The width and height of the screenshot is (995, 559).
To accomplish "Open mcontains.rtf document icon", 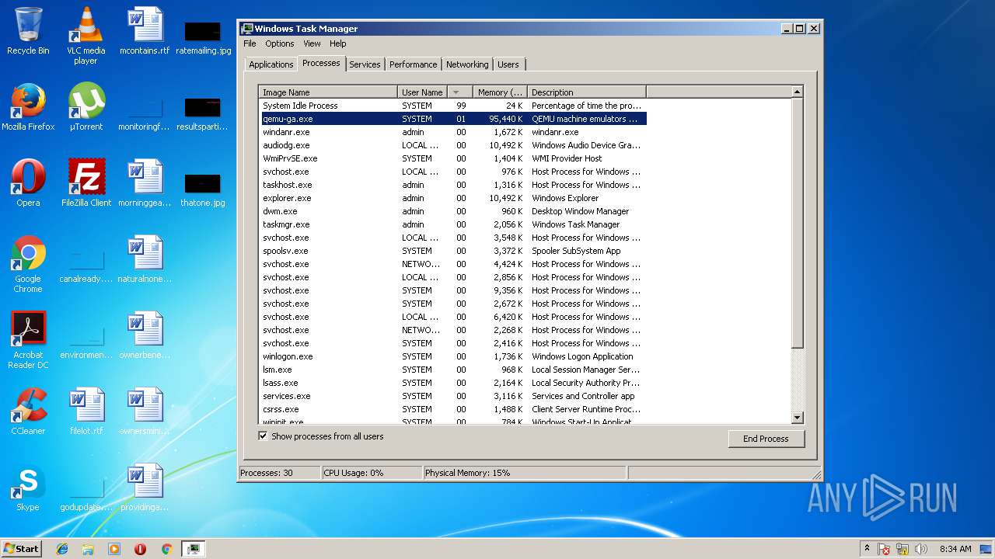I will (145, 31).
